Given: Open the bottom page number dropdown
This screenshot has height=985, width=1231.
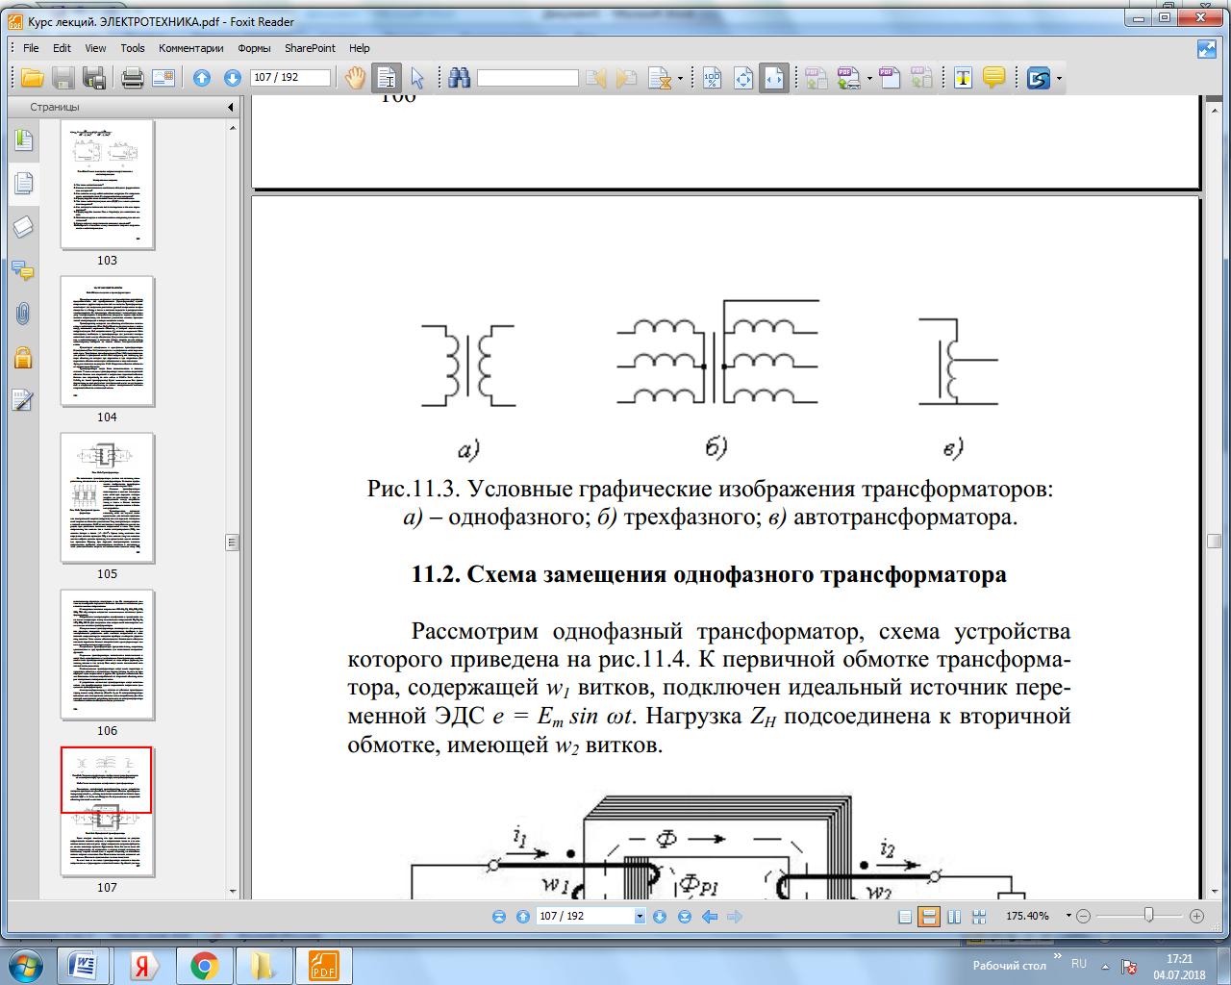Looking at the screenshot, I should click(x=640, y=917).
